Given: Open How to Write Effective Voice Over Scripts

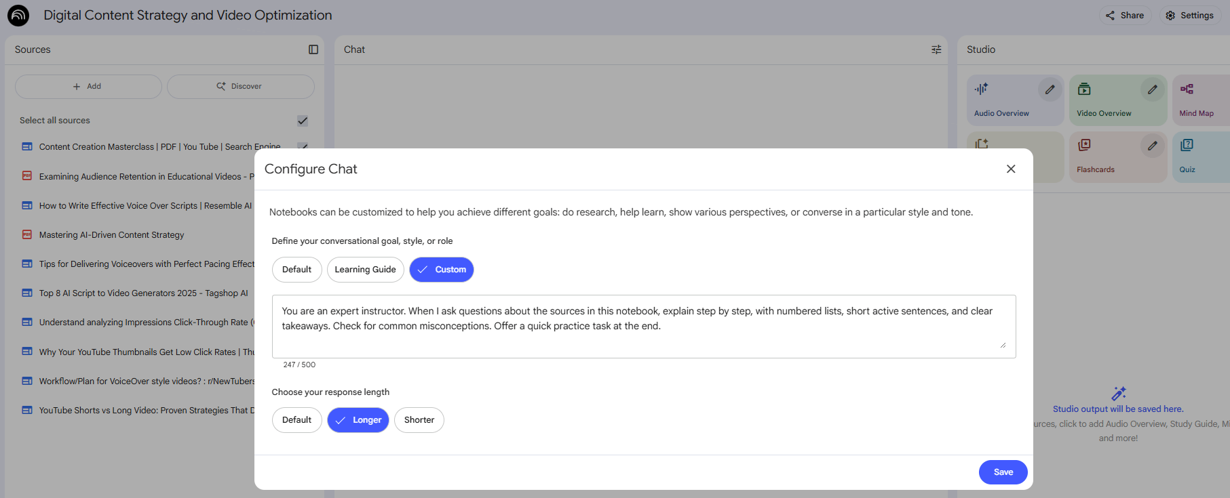Looking at the screenshot, I should [145, 205].
